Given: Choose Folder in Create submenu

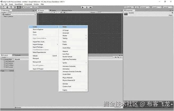Looking at the screenshot, I should click(73, 27).
